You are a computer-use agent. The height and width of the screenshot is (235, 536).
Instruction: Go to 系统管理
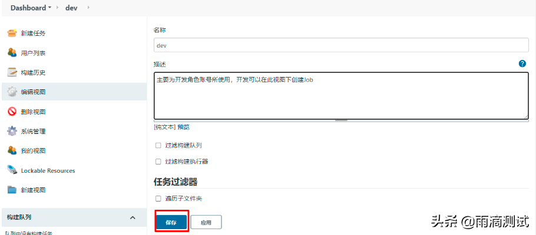point(33,132)
